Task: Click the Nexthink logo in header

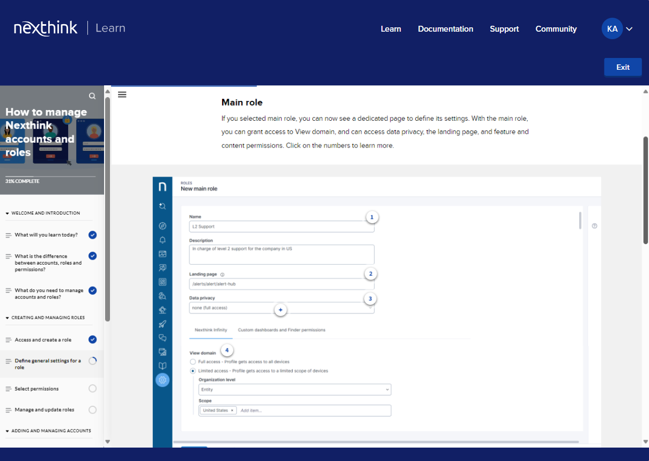Action: (x=46, y=28)
